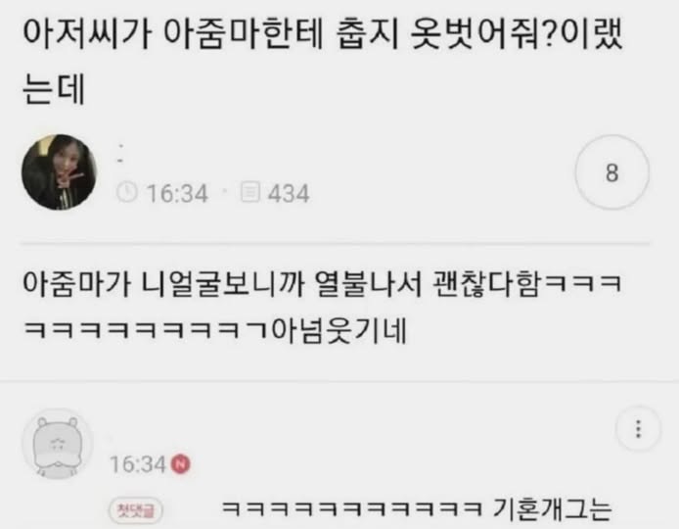
Task: Open the post author's round profile photo
Action: pyautogui.click(x=60, y=172)
